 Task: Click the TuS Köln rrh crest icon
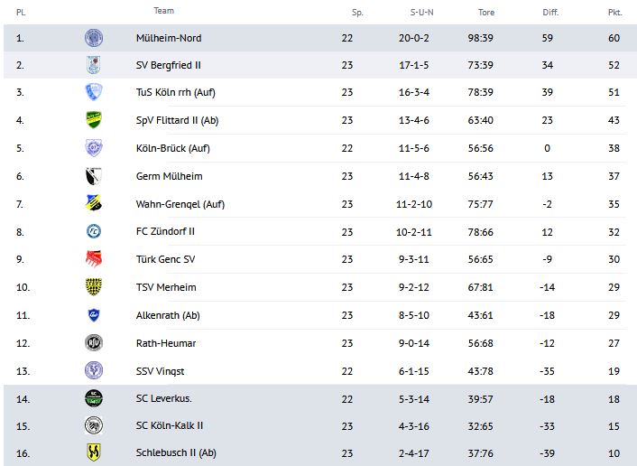[93, 92]
